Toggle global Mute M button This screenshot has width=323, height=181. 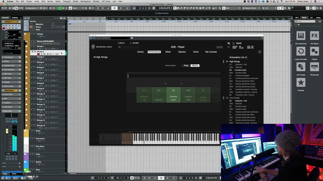tap(50, 8)
